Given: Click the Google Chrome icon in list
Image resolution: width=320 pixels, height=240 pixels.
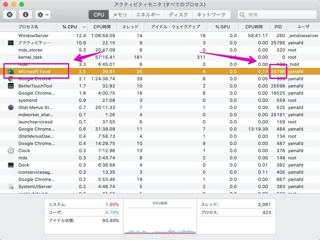Looking at the screenshot, I should click(11, 79).
